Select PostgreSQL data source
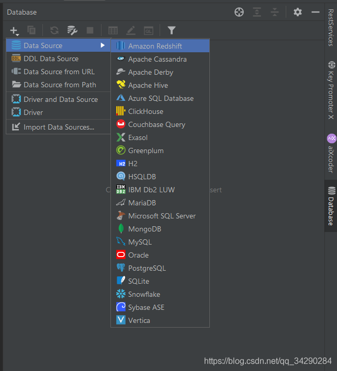 tap(160, 268)
